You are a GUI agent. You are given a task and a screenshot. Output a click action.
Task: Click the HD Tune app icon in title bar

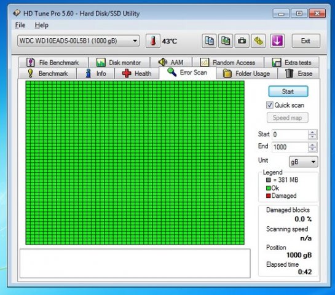17,14
